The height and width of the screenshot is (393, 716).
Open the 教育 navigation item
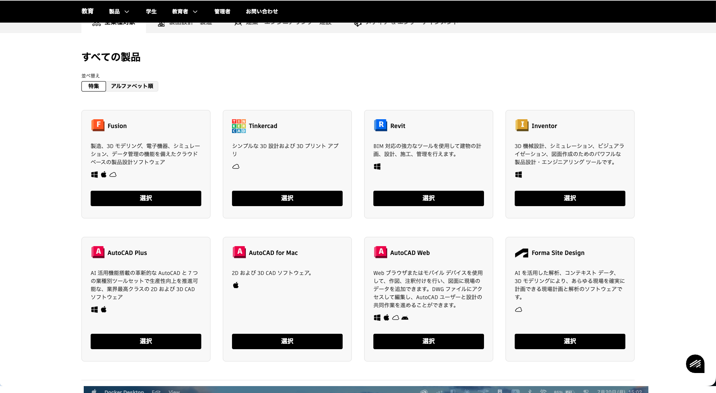88,11
